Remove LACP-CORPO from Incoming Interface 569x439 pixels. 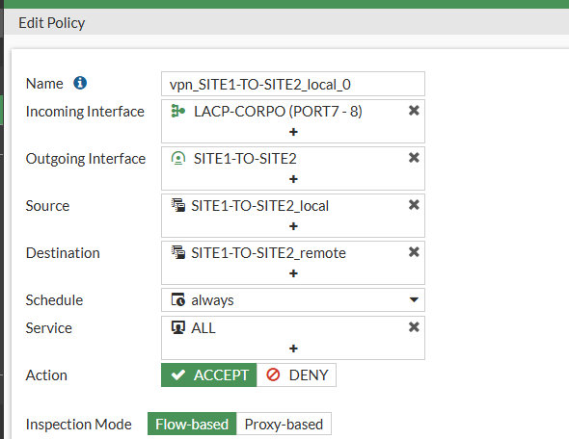[x=414, y=111]
